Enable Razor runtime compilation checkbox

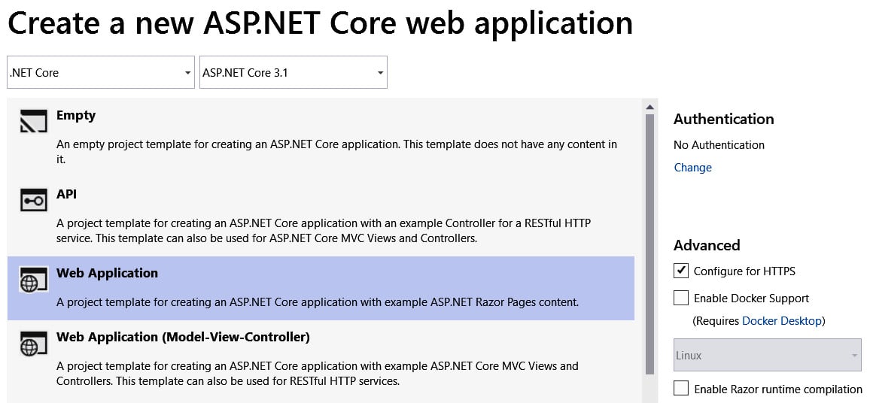click(x=681, y=389)
